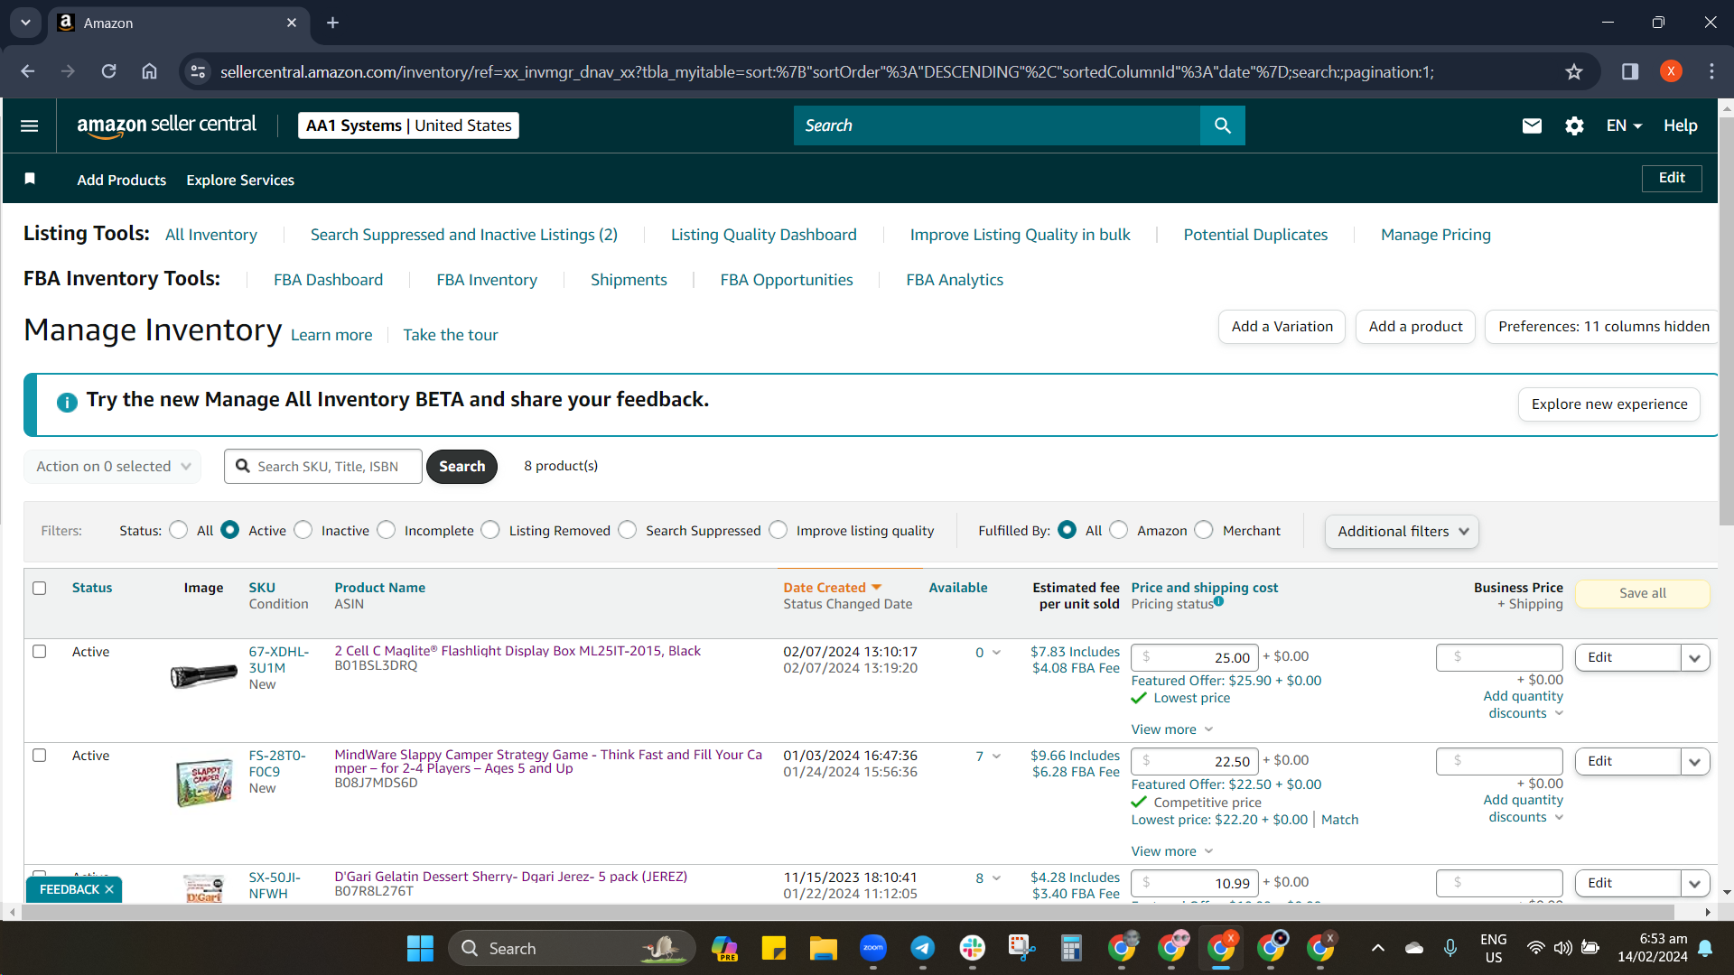
Task: Open Chrome's three-dot menu
Action: click(x=1711, y=71)
